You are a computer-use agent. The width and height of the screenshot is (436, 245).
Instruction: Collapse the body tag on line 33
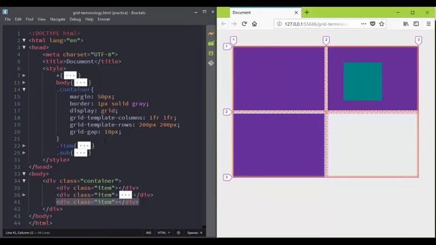[24, 174]
